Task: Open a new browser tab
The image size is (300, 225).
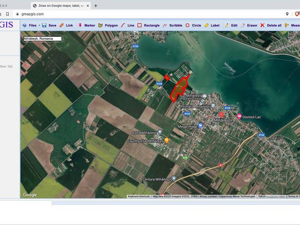Action: pos(96,6)
